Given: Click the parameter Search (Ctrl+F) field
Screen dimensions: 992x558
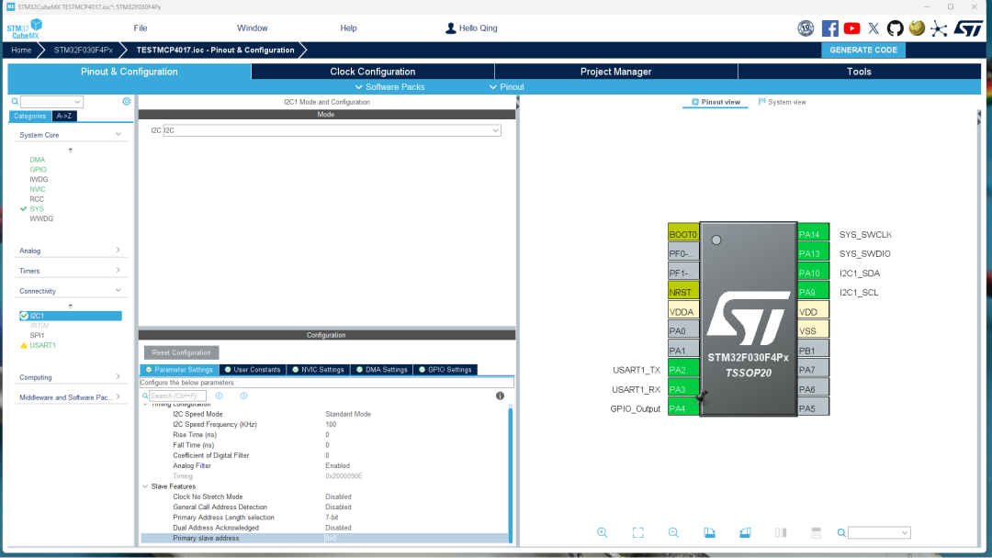Looking at the screenshot, I should coord(177,396).
